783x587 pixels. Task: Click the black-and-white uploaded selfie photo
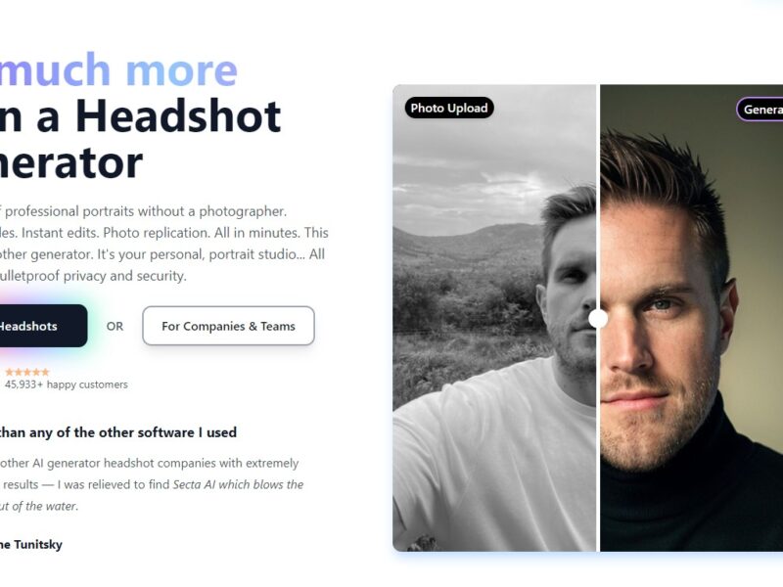tap(494, 318)
